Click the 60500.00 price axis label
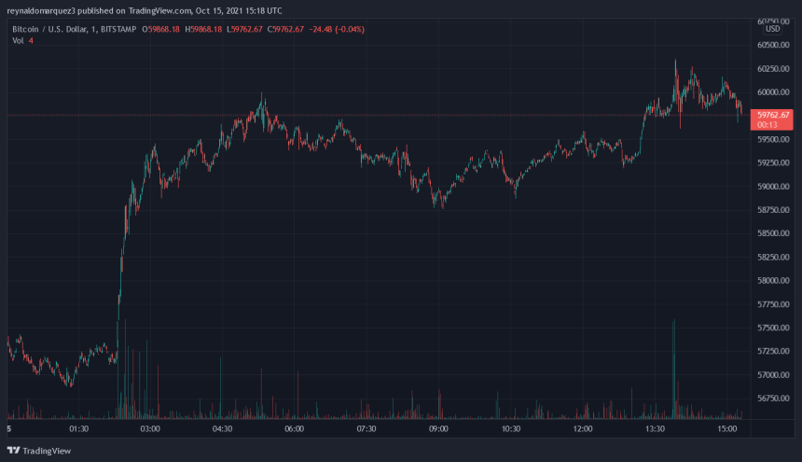 coord(773,45)
